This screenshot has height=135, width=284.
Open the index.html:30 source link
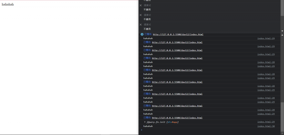tap(266, 126)
